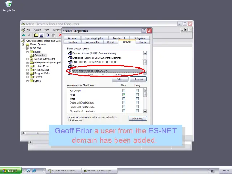Screen dimensions: 232x174
Task: Click the Domain Controllers OU icon
Action: click(32, 59)
